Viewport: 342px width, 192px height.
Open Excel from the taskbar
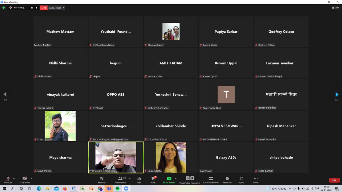click(x=82, y=188)
